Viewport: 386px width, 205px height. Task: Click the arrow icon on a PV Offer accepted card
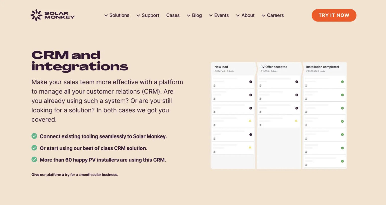(x=296, y=82)
